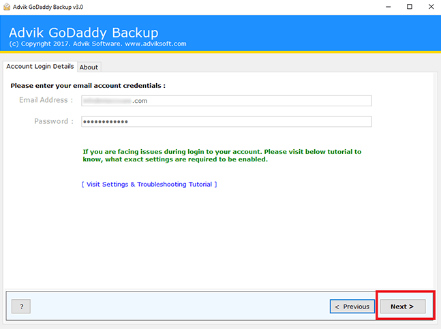
Task: Click the Advik envelope icon in title bar
Action: pos(7,7)
